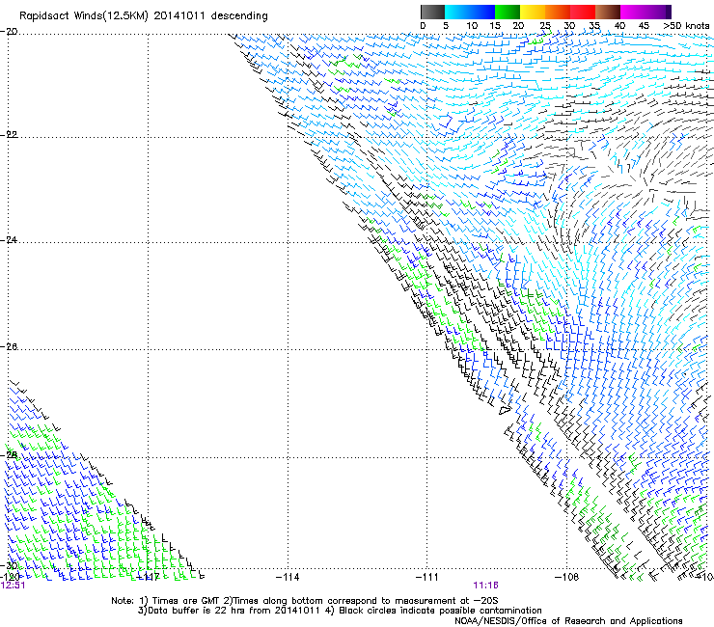Click the '-24' latitude axis label
Viewport: 714px width, 627px height.
coord(9,240)
